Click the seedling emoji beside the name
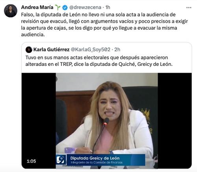The height and width of the screenshot is (172, 197). [58, 7]
